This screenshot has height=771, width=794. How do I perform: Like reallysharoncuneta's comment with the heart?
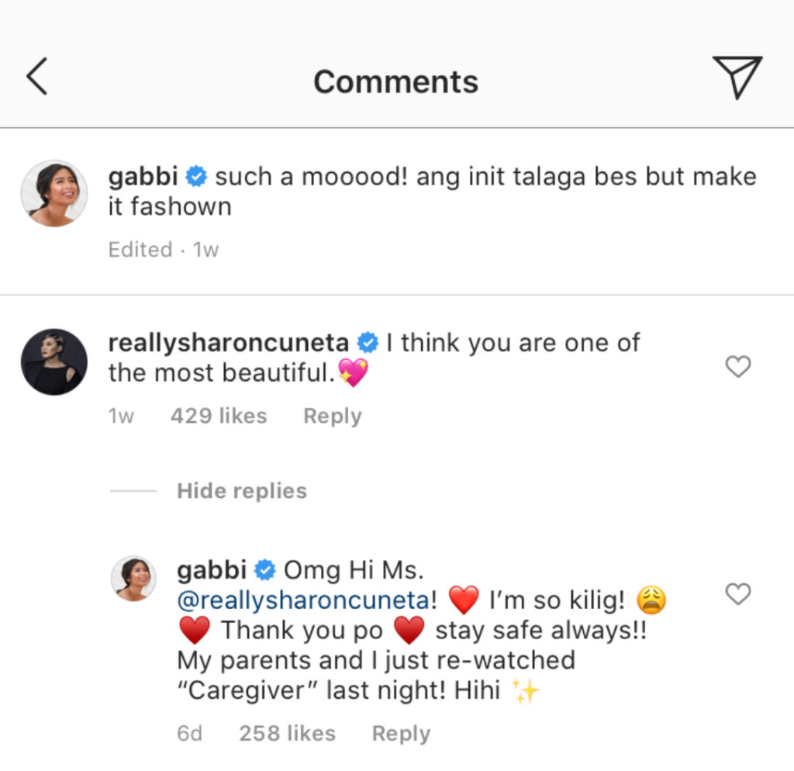click(x=737, y=367)
